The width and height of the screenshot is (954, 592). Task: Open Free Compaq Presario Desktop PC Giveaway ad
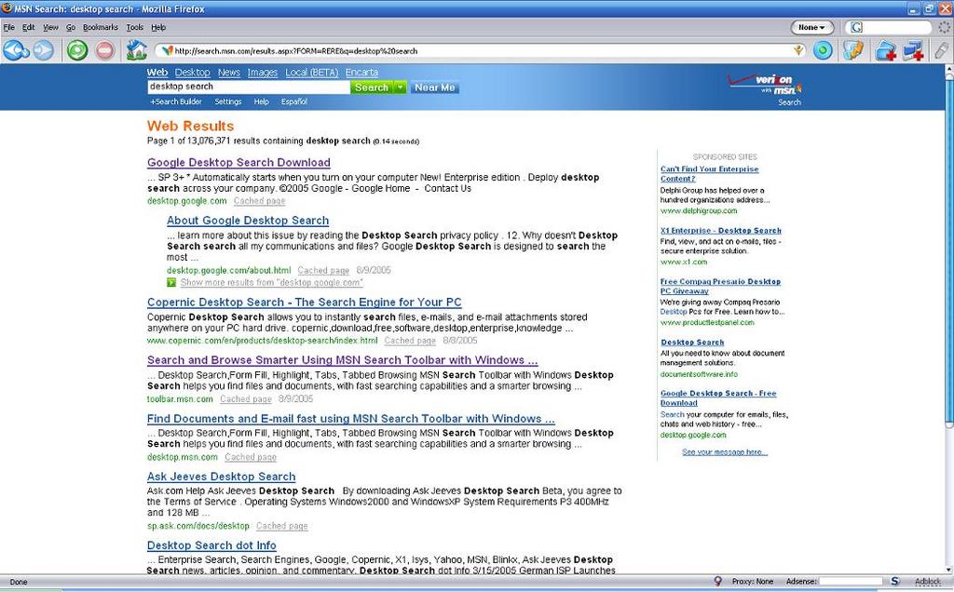(x=720, y=287)
